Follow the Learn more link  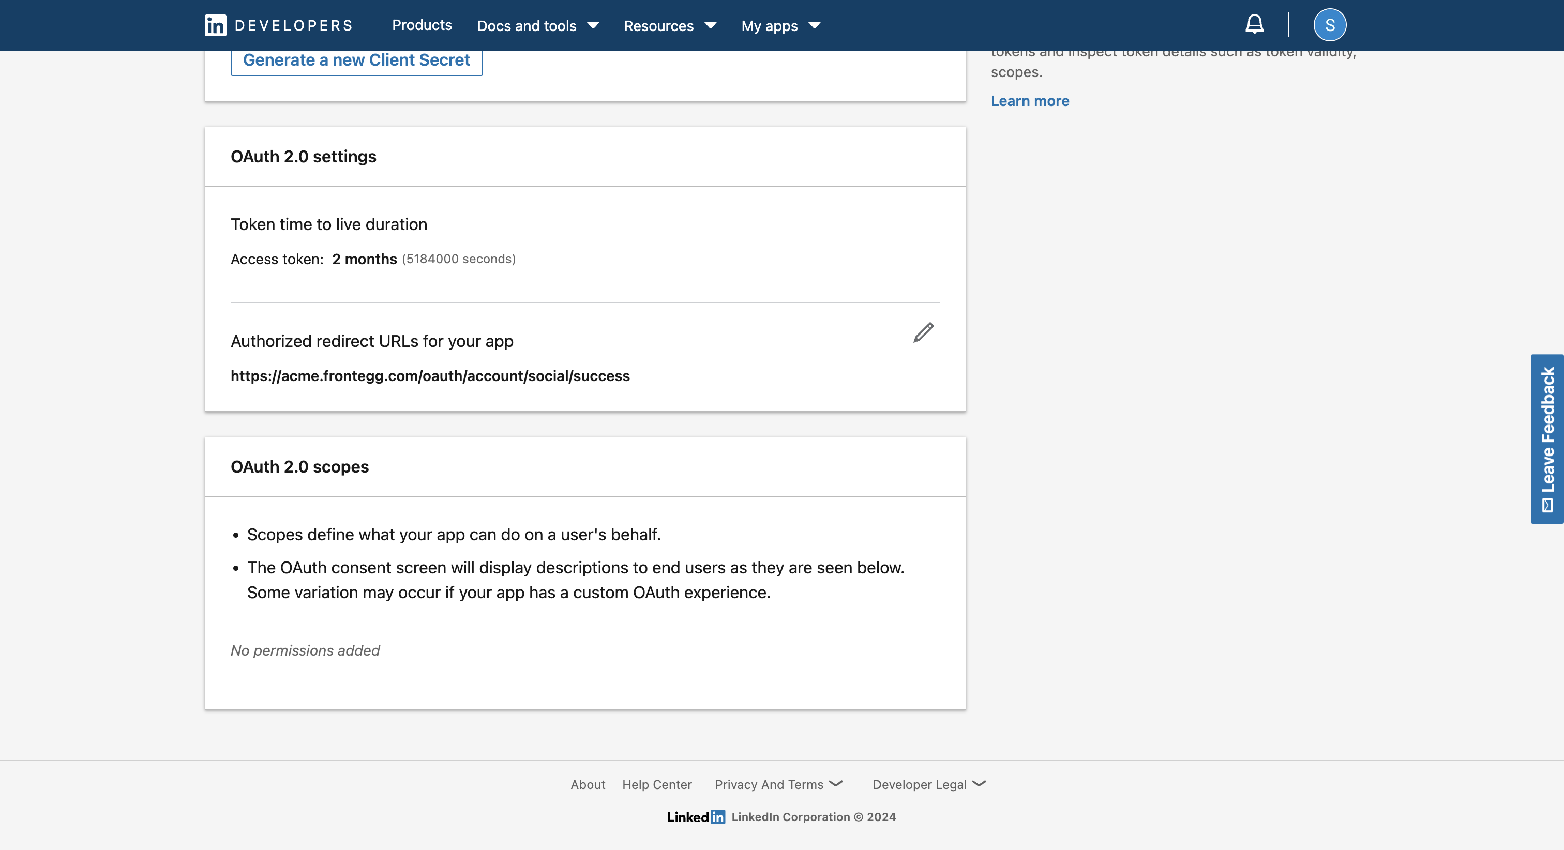click(1030, 101)
